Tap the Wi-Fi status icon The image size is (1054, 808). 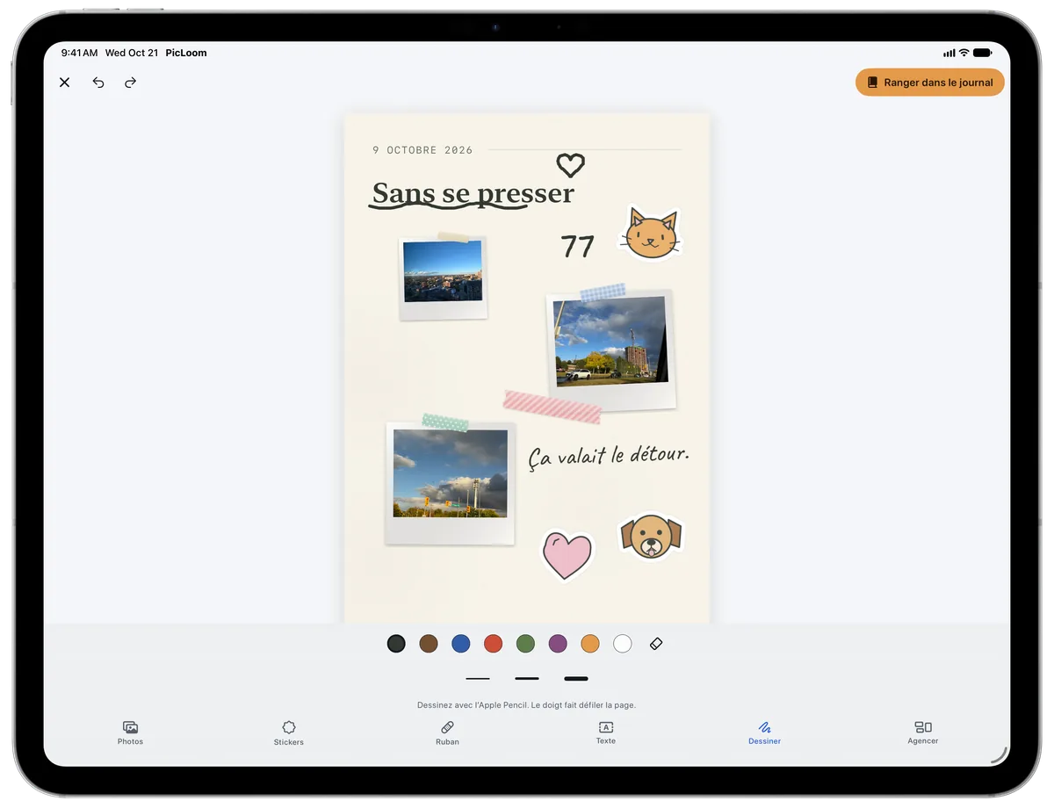[x=964, y=53]
